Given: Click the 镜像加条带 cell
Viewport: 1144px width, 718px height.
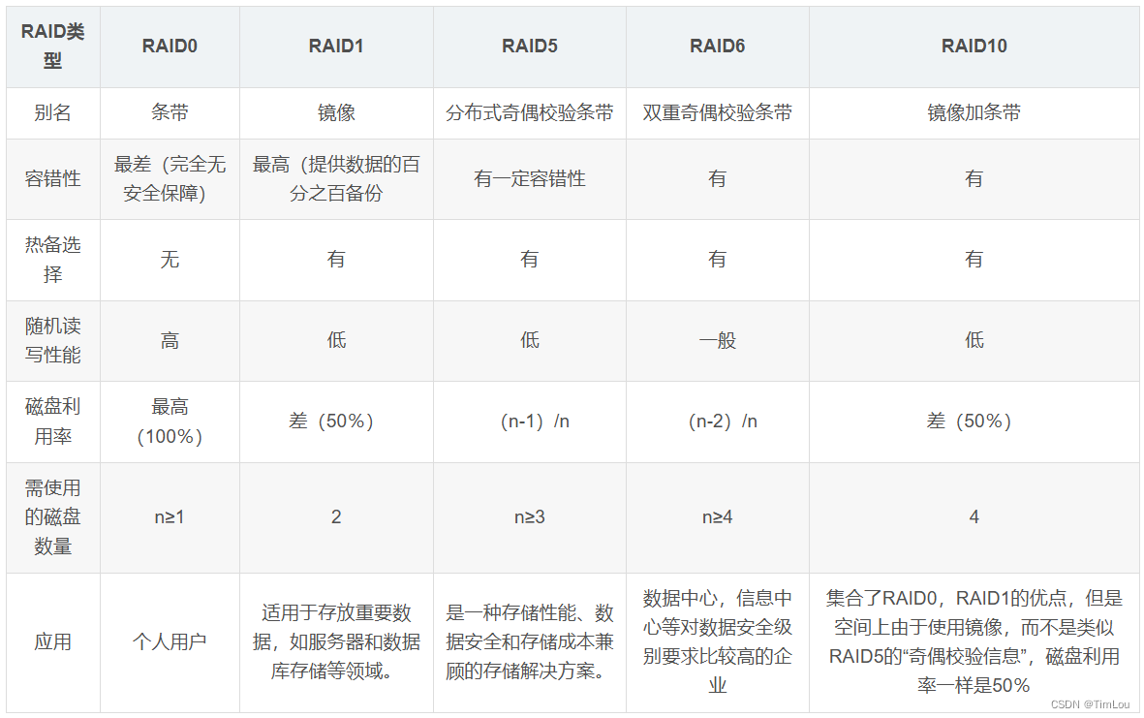Looking at the screenshot, I should pos(974,113).
